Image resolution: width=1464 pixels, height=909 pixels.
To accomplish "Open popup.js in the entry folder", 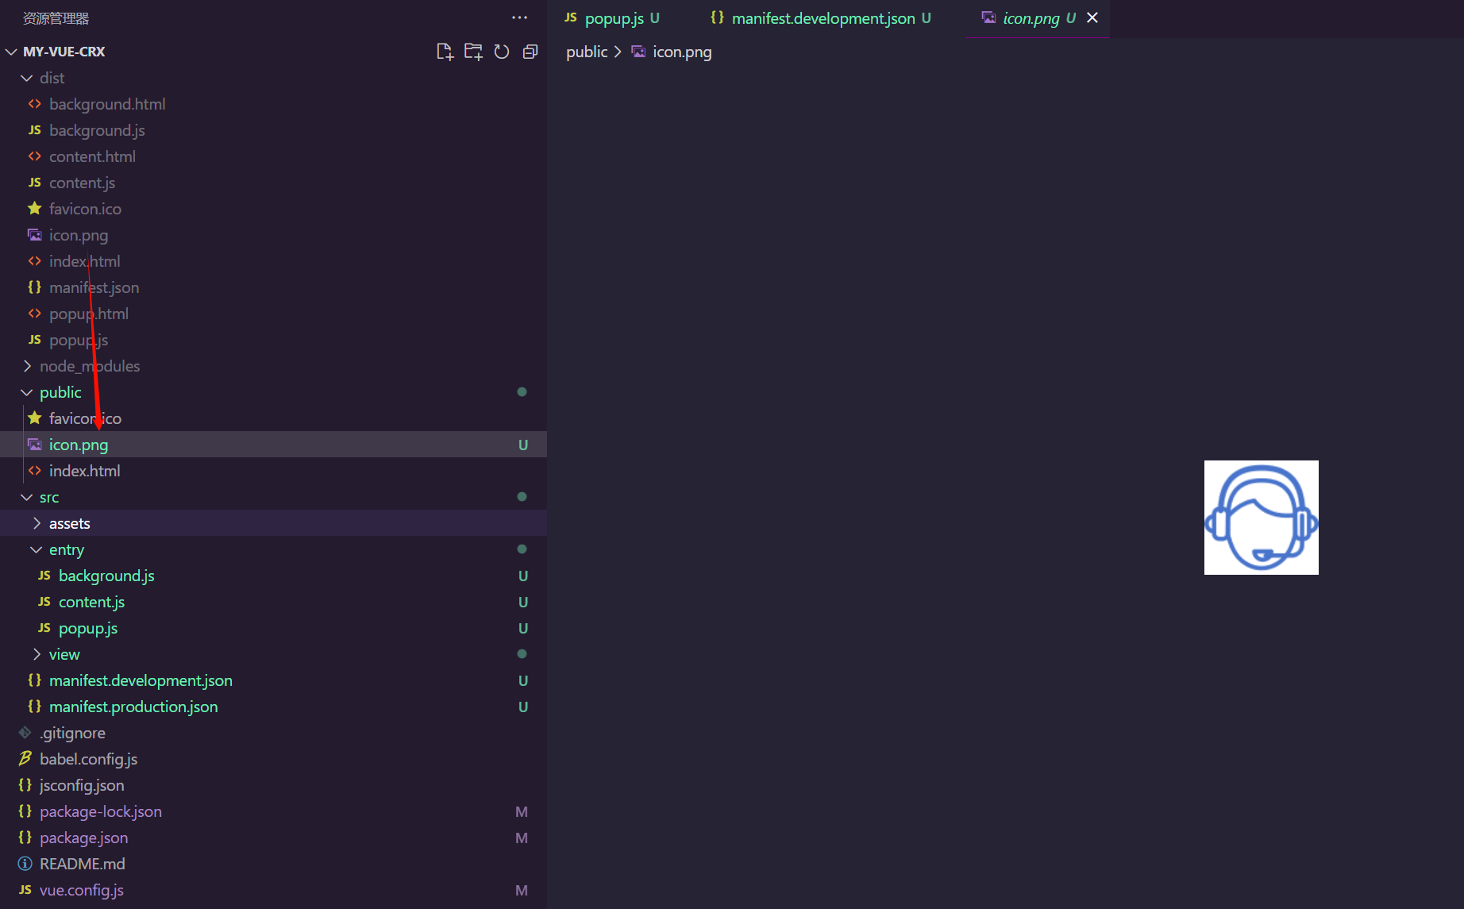I will (88, 628).
